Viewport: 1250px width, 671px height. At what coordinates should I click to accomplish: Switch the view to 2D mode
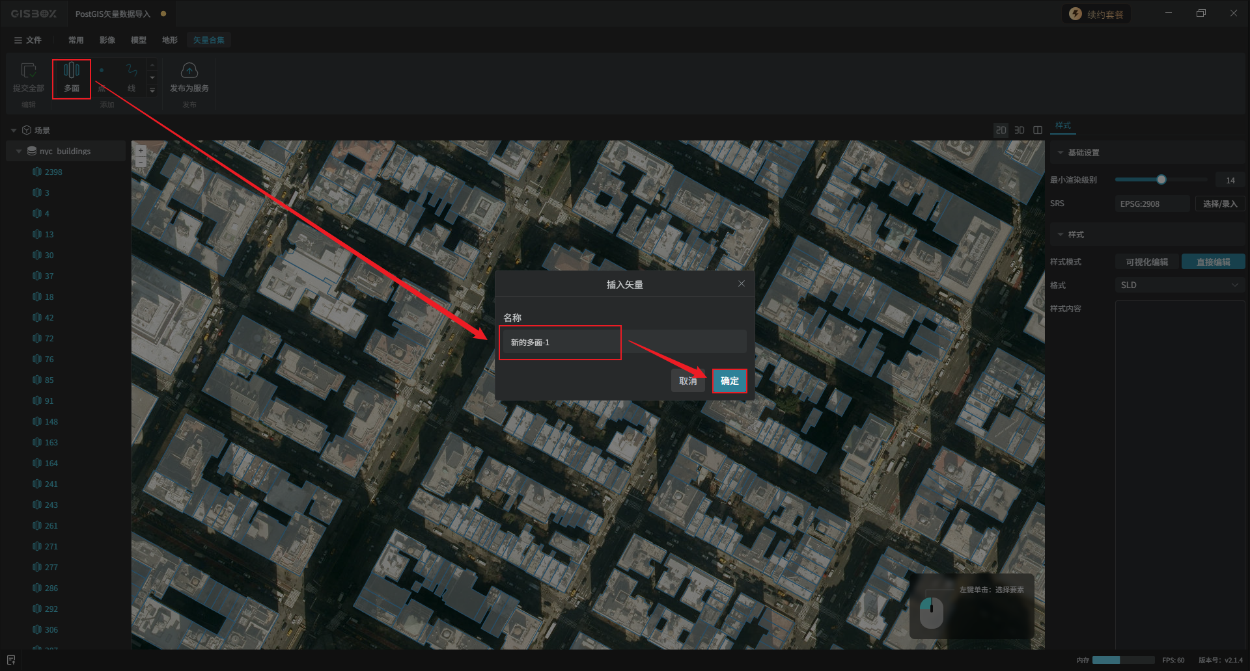[1001, 130]
